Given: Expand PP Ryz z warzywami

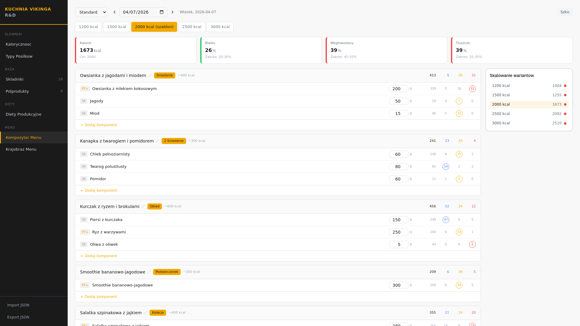Looking at the screenshot, I should (85, 232).
